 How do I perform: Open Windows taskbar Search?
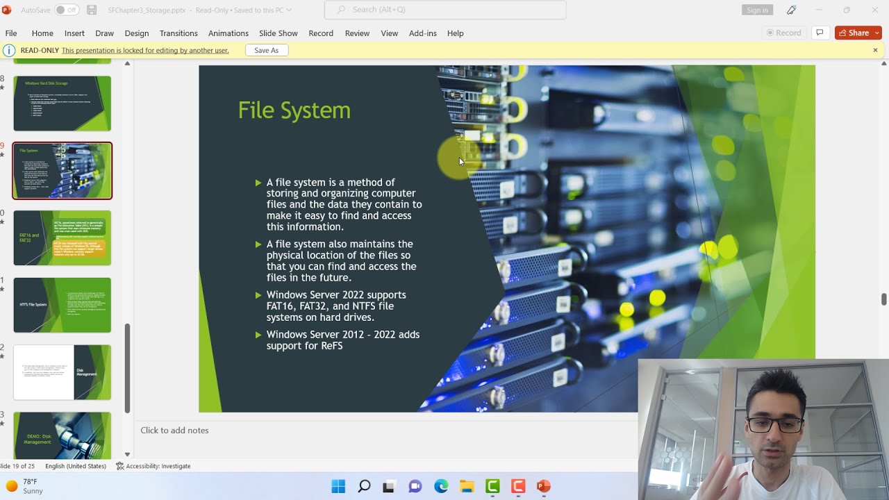point(364,486)
